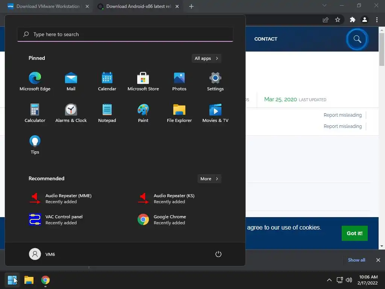The image size is (385, 289).
Task: Click the second Report misleading link
Action: (343, 126)
